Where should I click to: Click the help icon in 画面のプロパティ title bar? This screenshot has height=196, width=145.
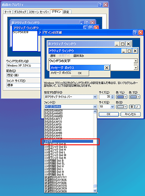coord(100,5)
